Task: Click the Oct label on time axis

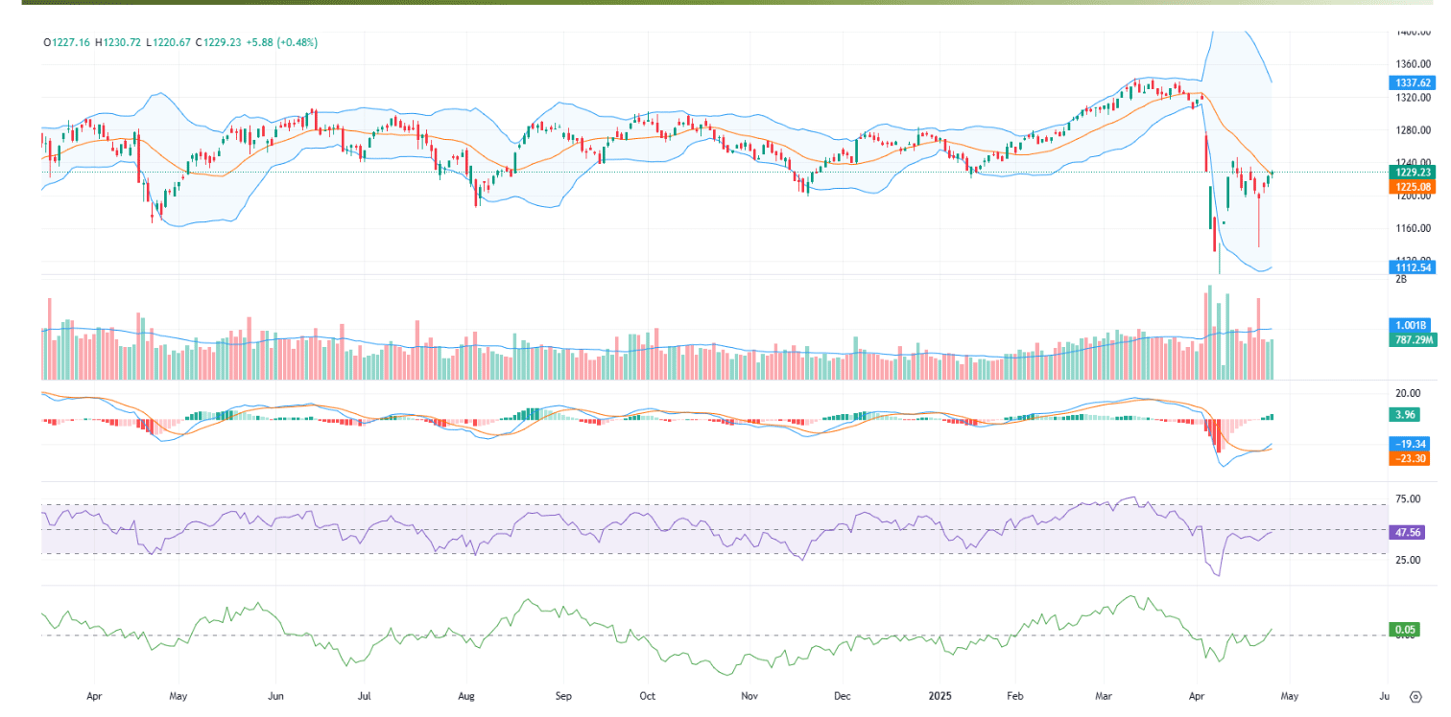Action: point(647,696)
